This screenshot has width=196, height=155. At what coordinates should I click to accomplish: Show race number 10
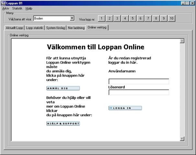[171, 18]
